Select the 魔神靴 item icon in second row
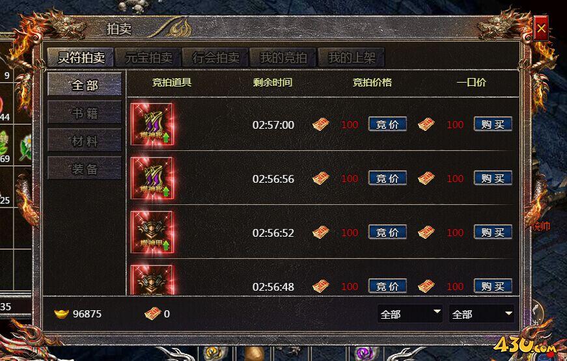The height and width of the screenshot is (361, 567). tap(152, 178)
